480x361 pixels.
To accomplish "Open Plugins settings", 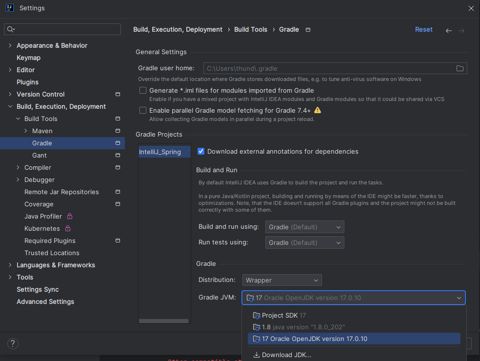I will point(27,82).
